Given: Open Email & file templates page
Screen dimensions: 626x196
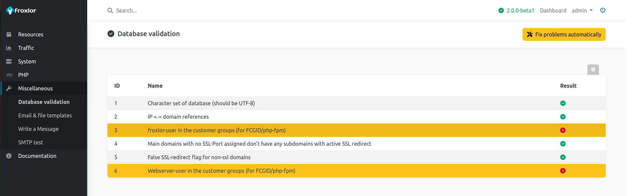Looking at the screenshot, I should (x=45, y=115).
